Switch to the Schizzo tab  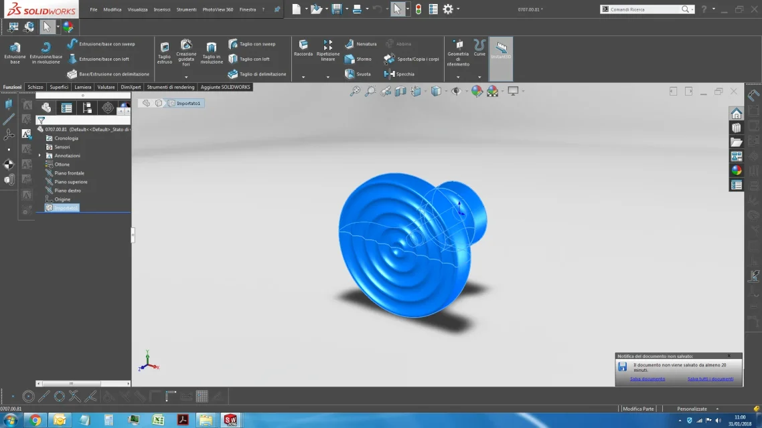point(35,87)
